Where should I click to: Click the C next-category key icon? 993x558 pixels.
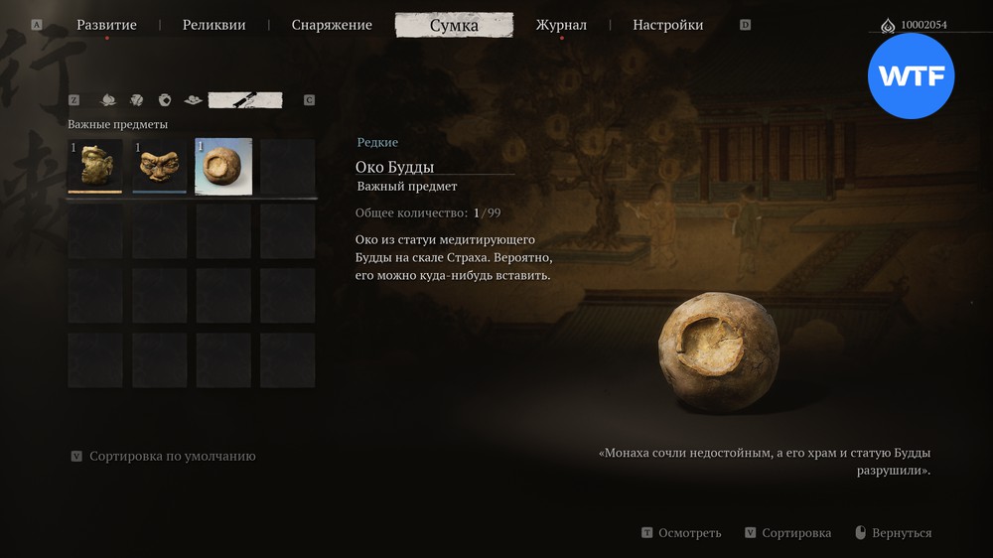309,100
